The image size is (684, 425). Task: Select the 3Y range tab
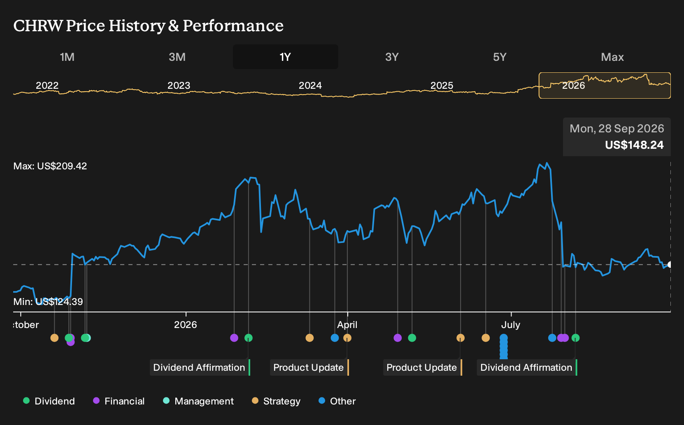[x=392, y=57]
